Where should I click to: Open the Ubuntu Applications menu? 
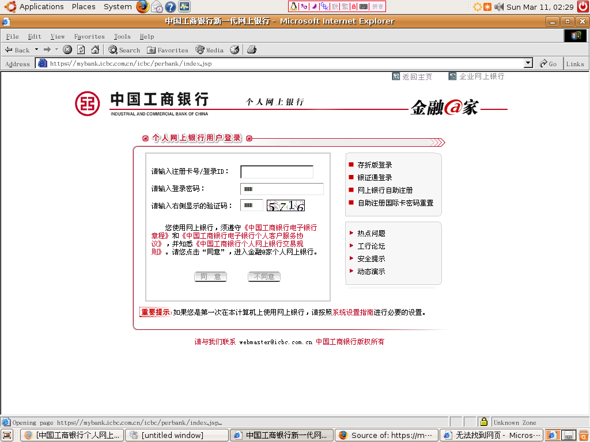click(34, 7)
